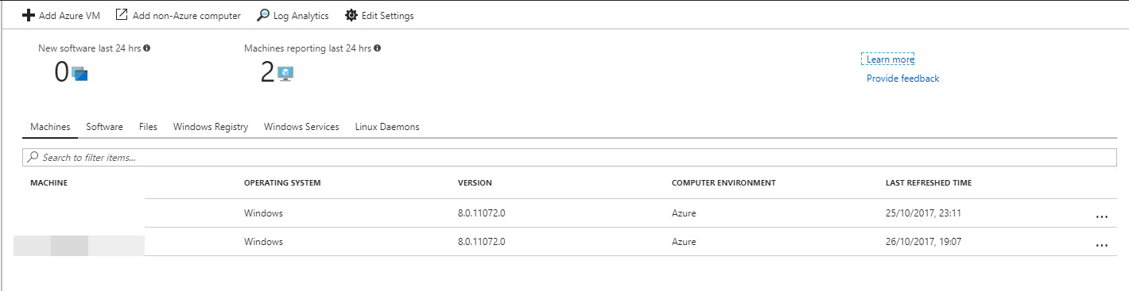Sort by Last Refreshed Time column header
Screen dimensions: 1129x291
tap(928, 183)
